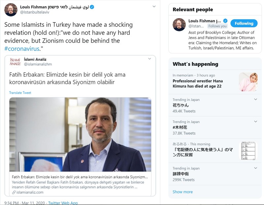Click verified badge next to Louis Fishman's name

92,7
